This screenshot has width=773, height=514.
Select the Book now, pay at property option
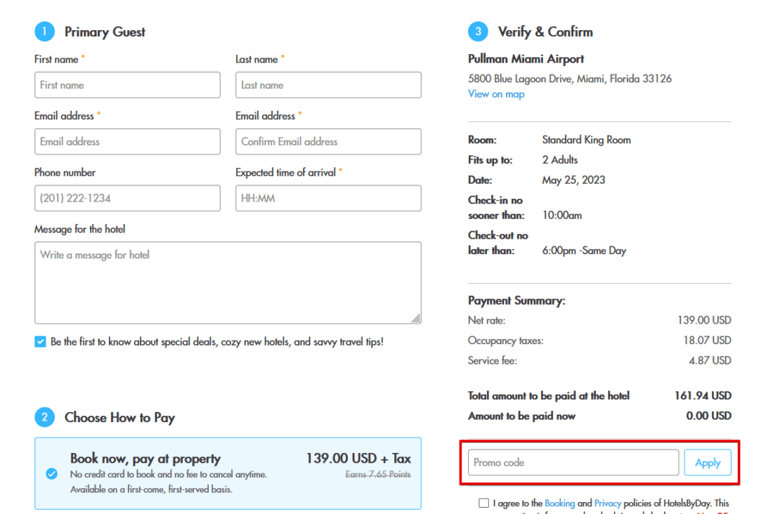click(x=52, y=473)
